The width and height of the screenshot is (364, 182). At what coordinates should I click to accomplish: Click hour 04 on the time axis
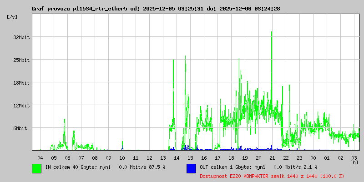click(40, 157)
